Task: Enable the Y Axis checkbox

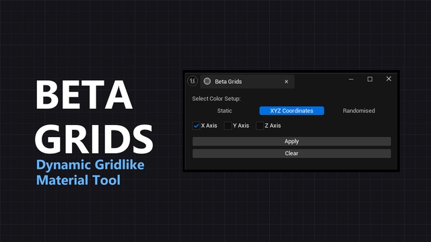Action: click(228, 126)
